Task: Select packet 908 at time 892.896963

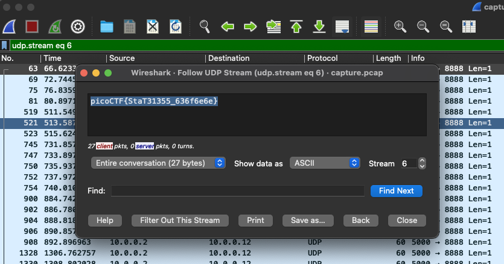Action: [x=252, y=242]
